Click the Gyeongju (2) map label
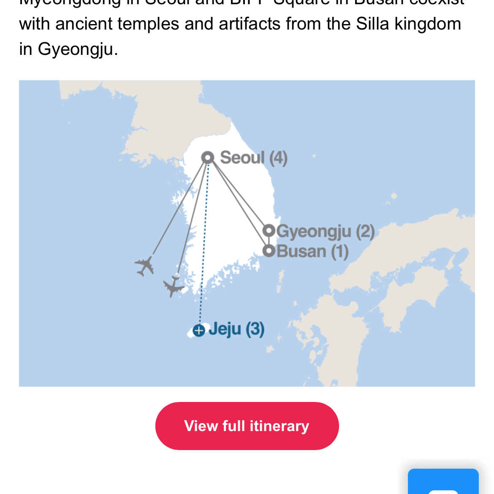The height and width of the screenshot is (494, 494). [x=326, y=231]
